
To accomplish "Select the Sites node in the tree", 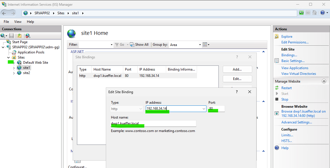I will click(21, 57).
